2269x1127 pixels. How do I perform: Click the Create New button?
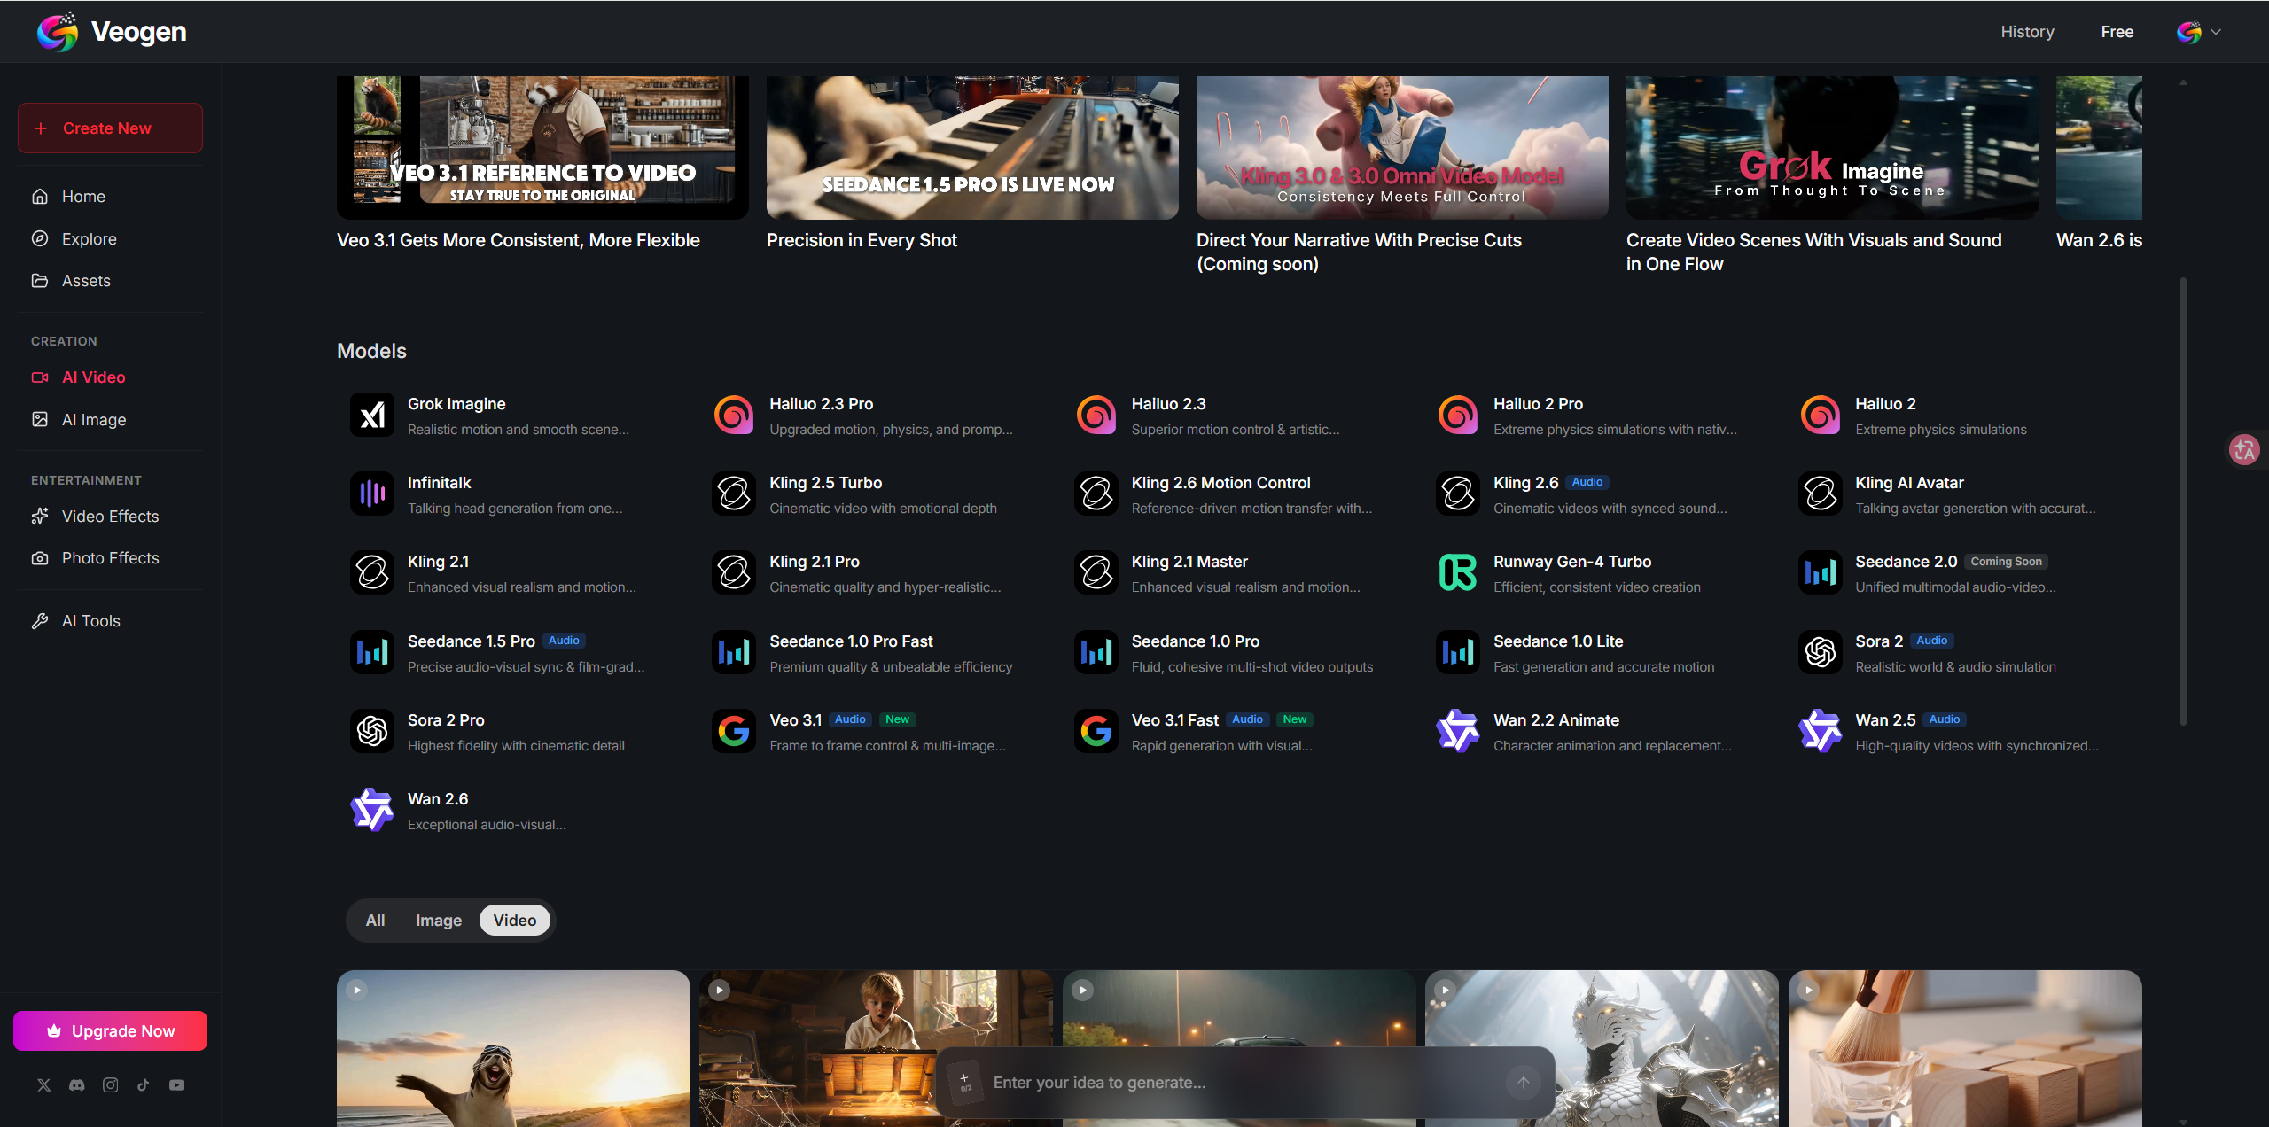109,128
